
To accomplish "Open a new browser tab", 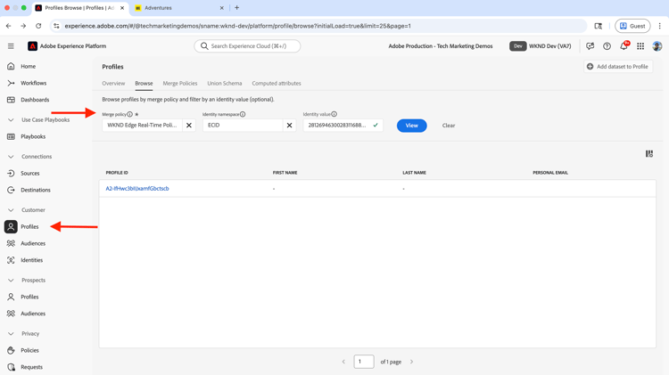I will pos(236,8).
